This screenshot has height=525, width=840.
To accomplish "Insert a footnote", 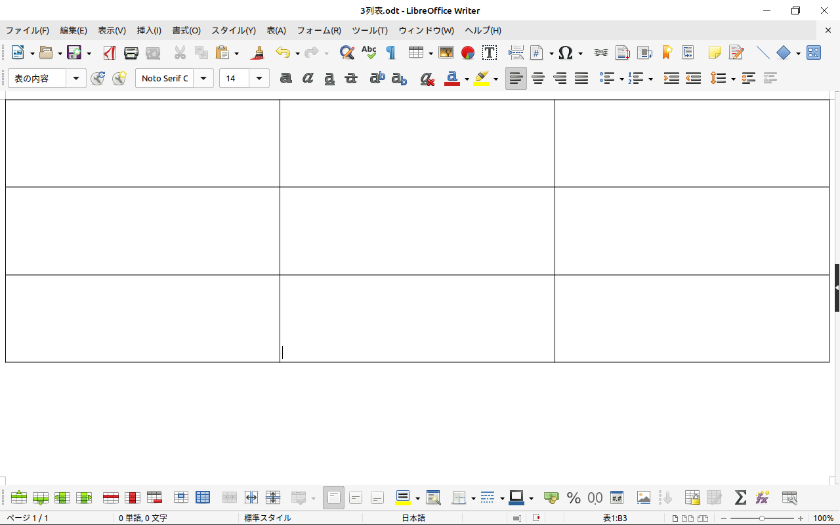I will (x=623, y=52).
